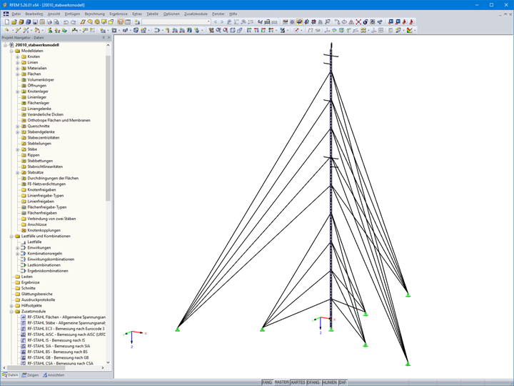This screenshot has height=386, width=514.
Task: Open the RF-STAHL EC3 module entry icon
Action: (x=24, y=329)
